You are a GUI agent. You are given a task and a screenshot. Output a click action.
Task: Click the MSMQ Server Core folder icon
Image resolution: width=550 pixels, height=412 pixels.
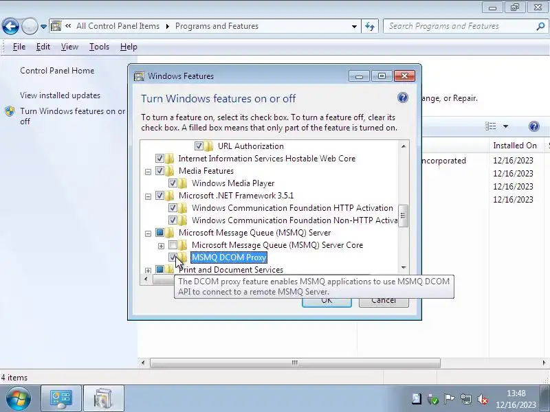click(x=183, y=244)
